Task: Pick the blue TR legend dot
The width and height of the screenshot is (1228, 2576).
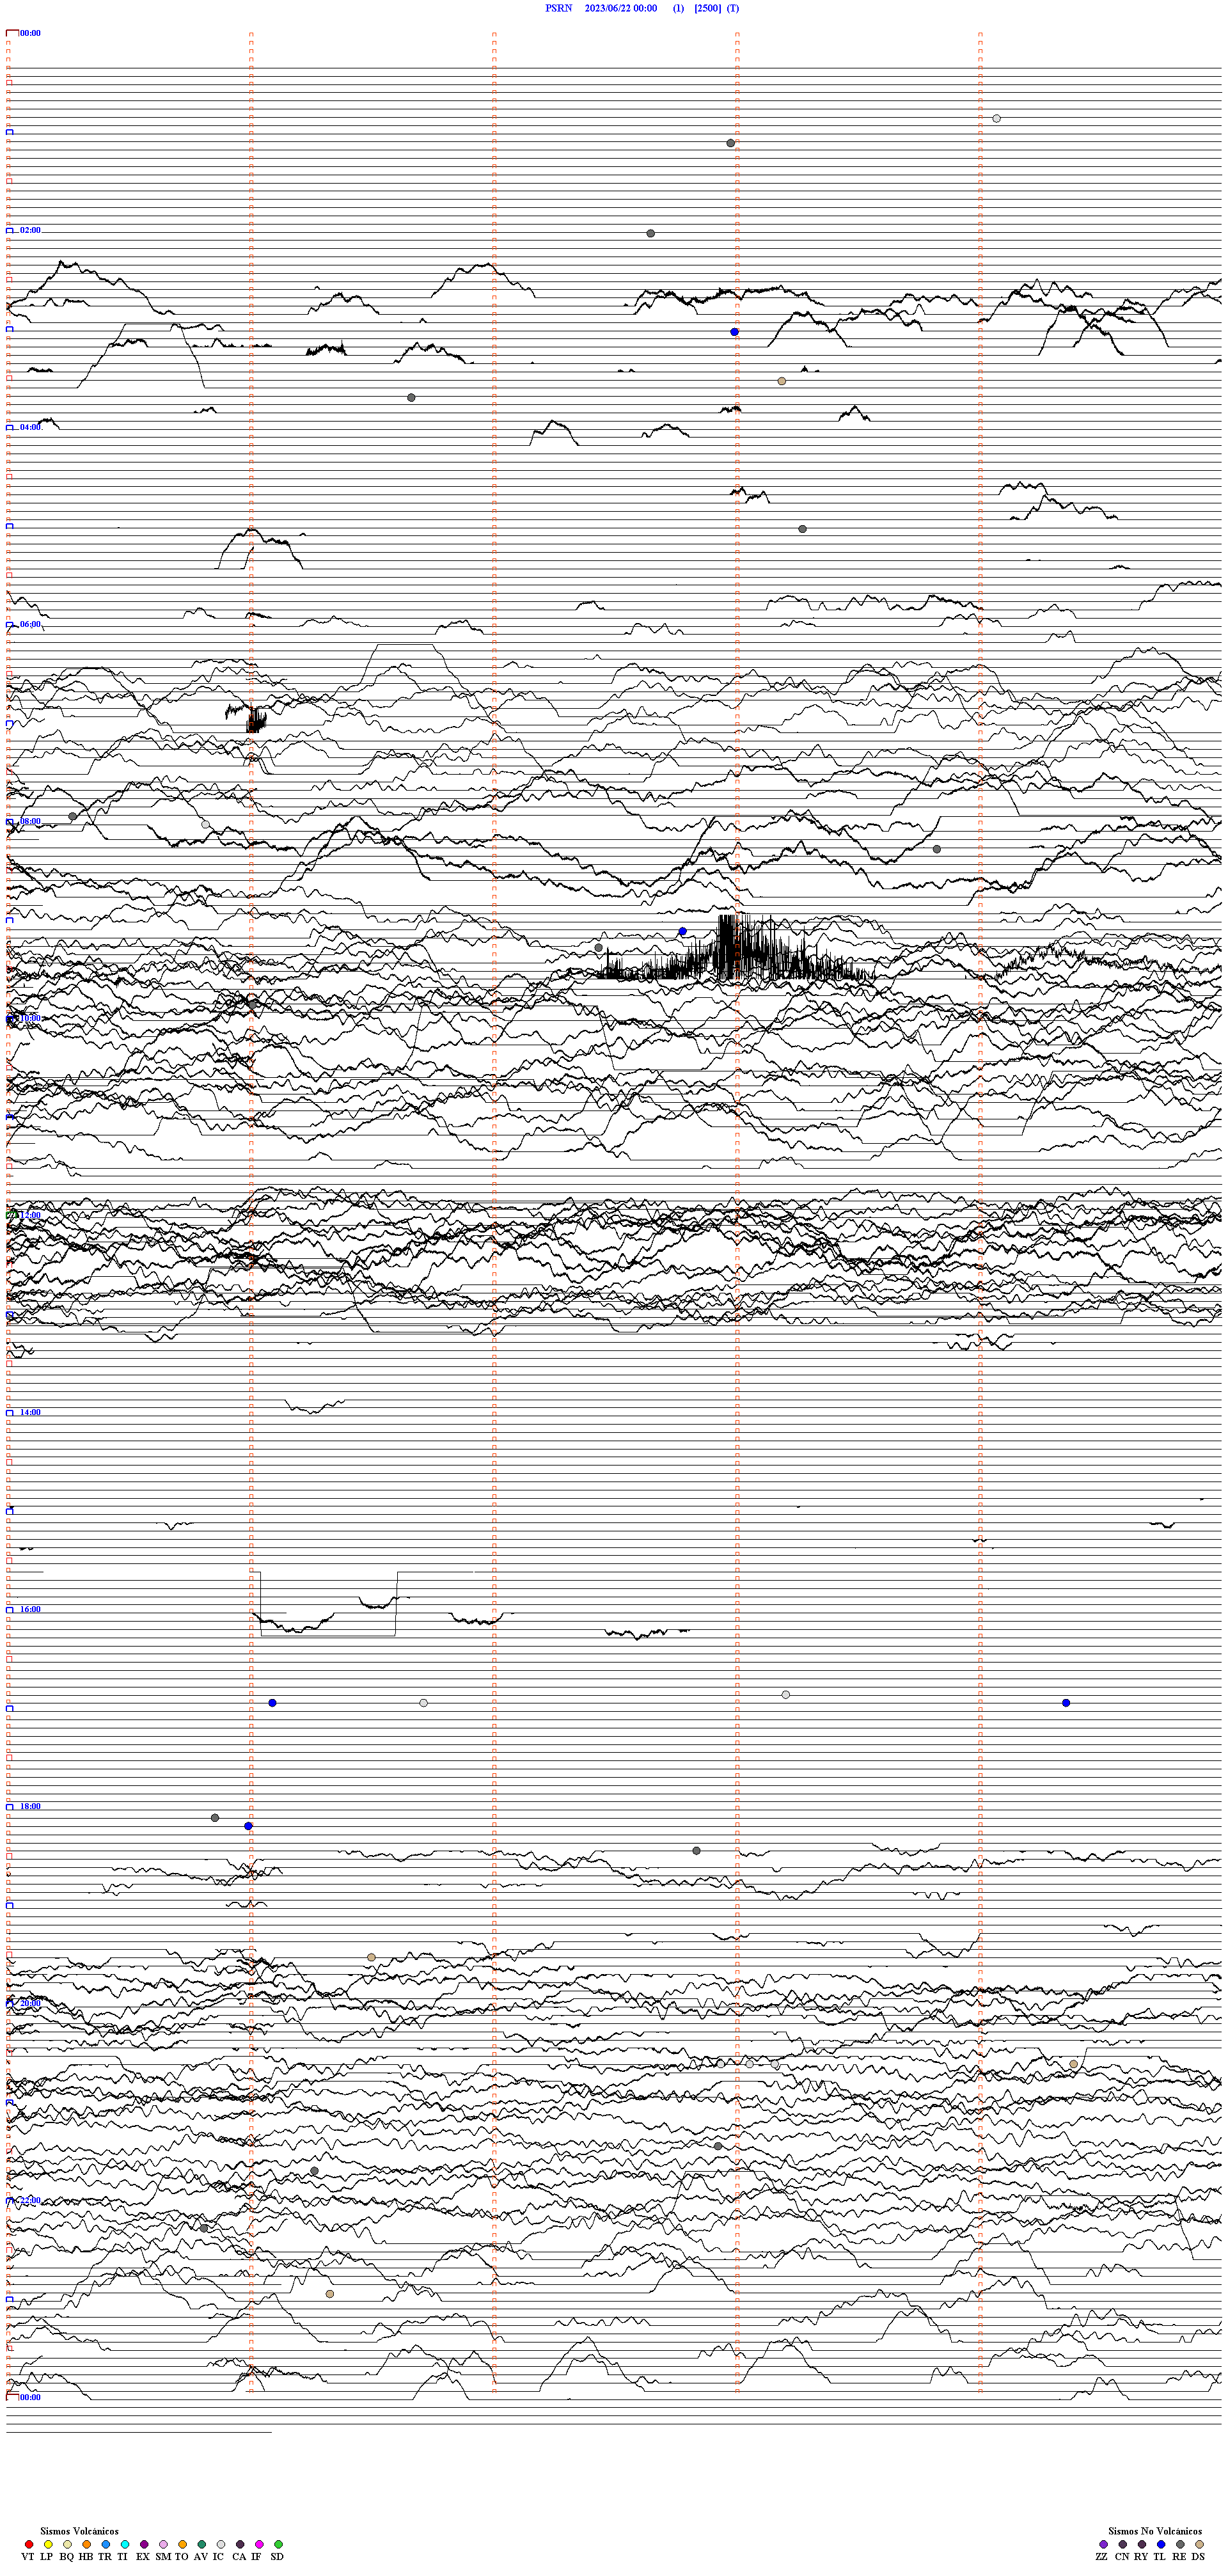Action: 106,2544
